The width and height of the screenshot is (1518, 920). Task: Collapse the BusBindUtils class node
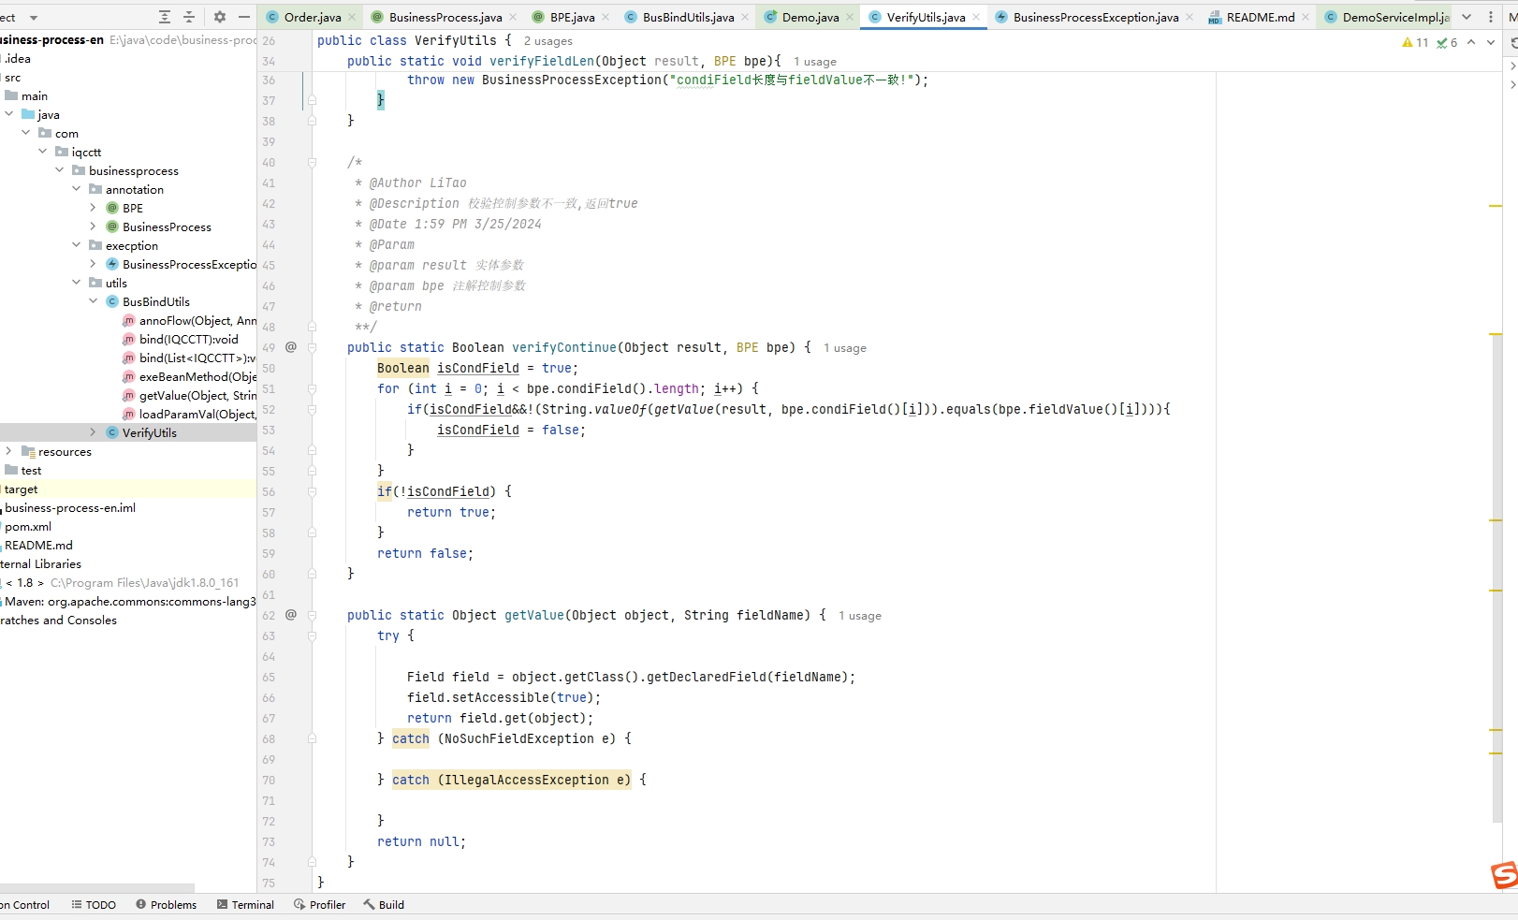[x=94, y=301]
